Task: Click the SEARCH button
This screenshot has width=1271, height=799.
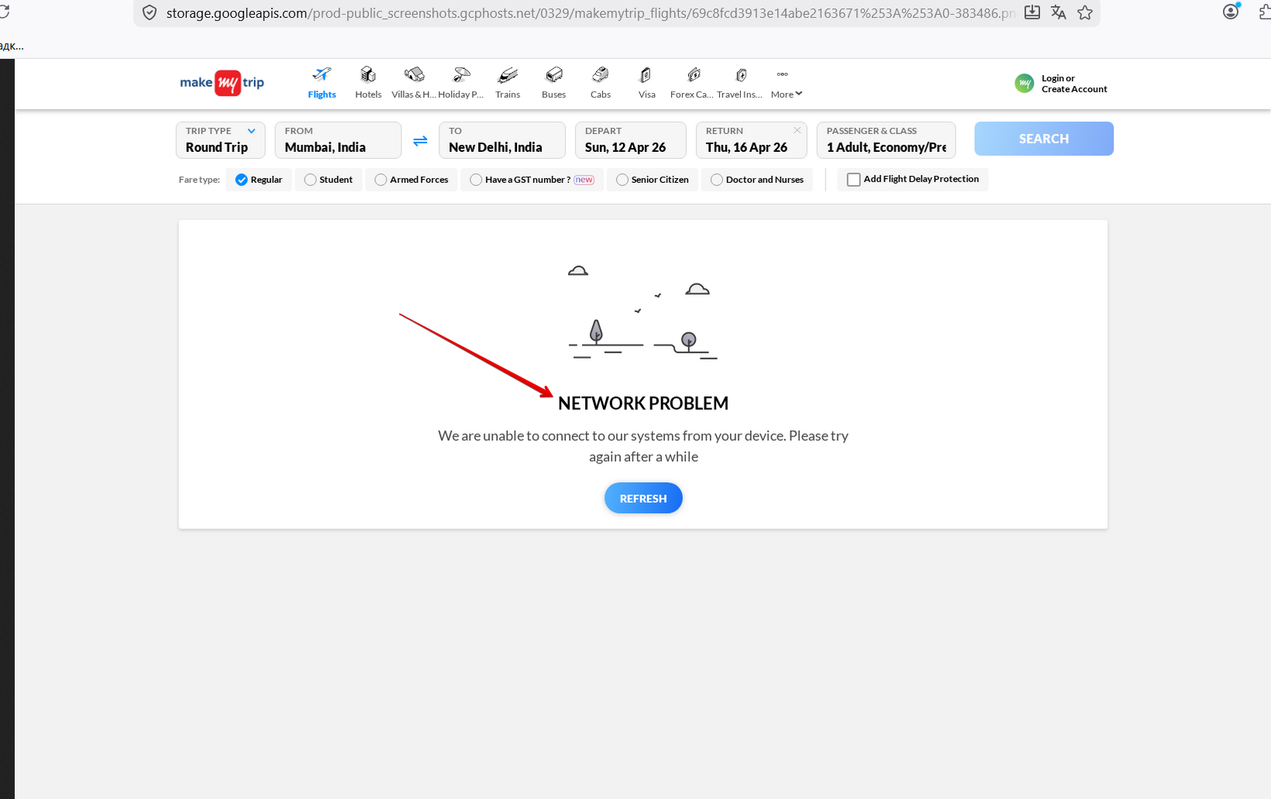Action: pyautogui.click(x=1043, y=139)
